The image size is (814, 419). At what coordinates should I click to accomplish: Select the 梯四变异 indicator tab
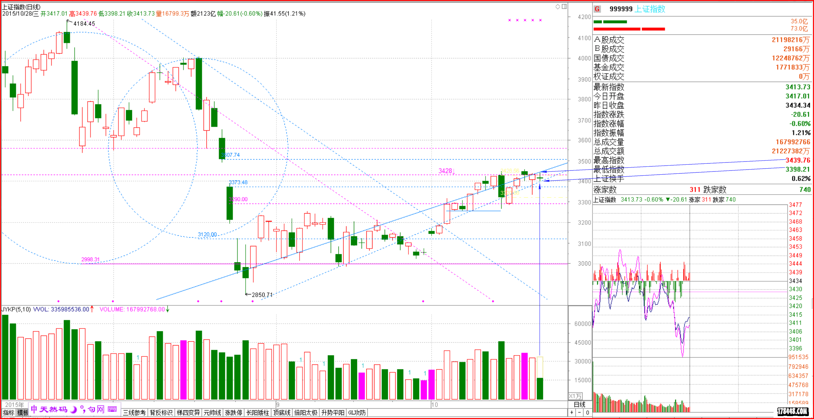188,413
